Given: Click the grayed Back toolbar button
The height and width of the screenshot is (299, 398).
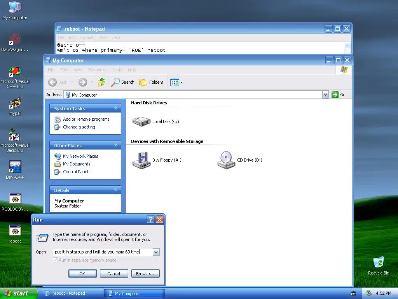Looking at the screenshot, I should pyautogui.click(x=58, y=82).
